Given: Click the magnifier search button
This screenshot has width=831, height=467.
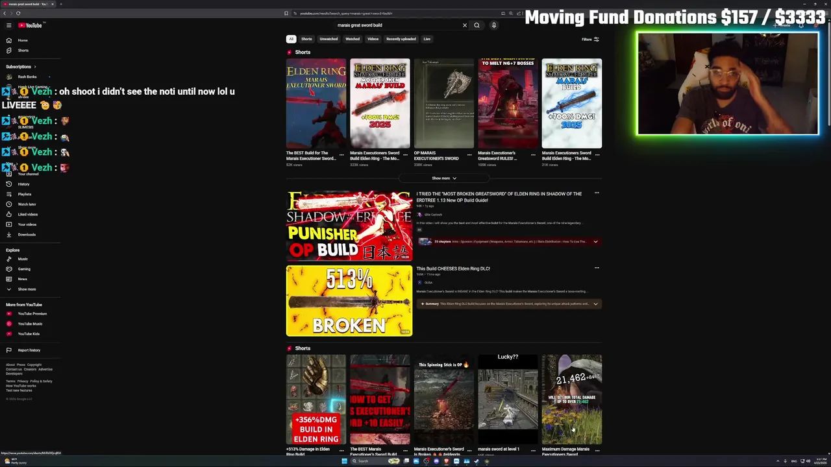Looking at the screenshot, I should click(477, 25).
